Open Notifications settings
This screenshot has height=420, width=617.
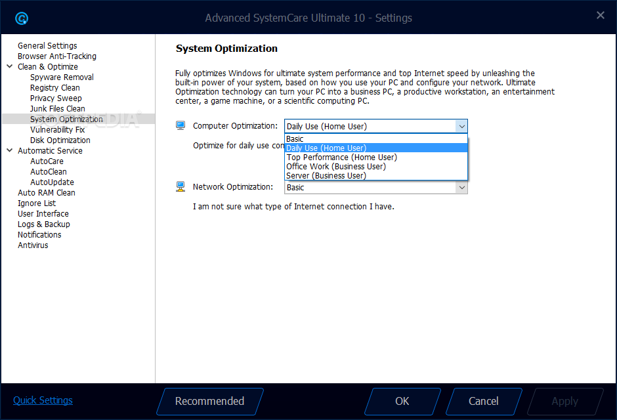point(39,235)
